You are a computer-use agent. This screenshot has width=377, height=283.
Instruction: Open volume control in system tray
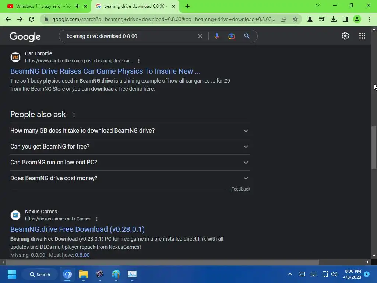(x=334, y=274)
